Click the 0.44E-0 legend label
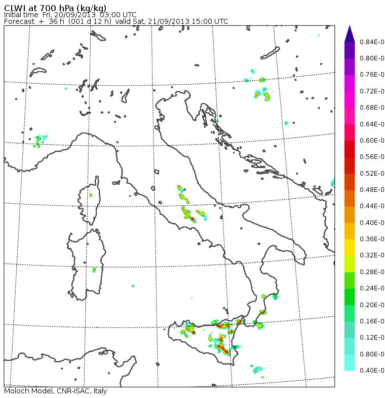This screenshot has height=398, width=385. [372, 206]
